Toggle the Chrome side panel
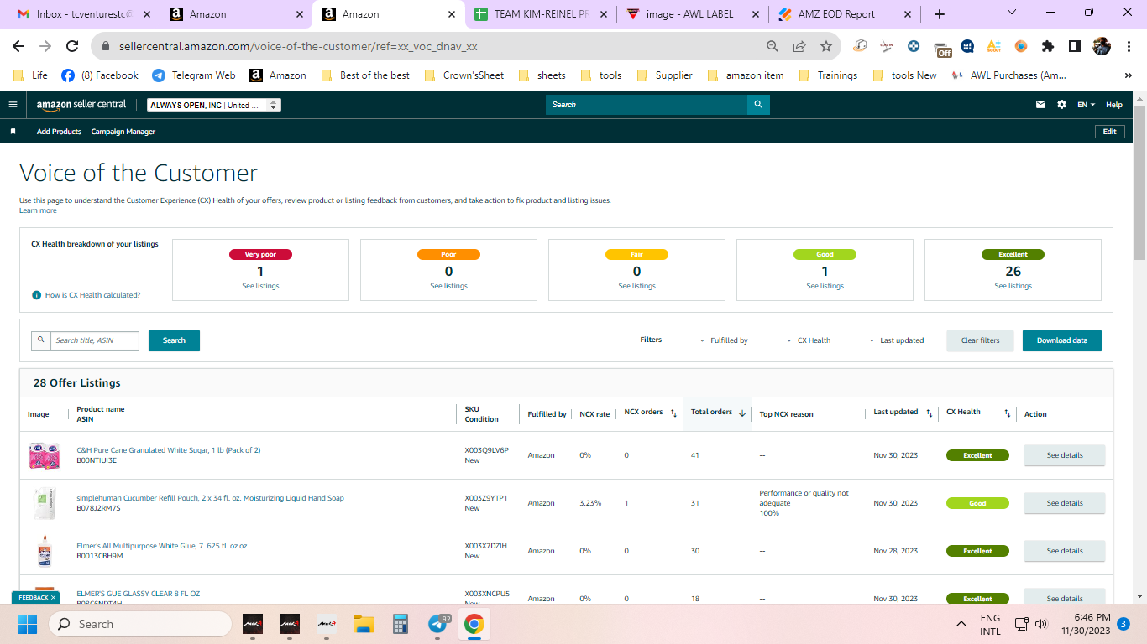This screenshot has width=1147, height=644. [x=1075, y=46]
